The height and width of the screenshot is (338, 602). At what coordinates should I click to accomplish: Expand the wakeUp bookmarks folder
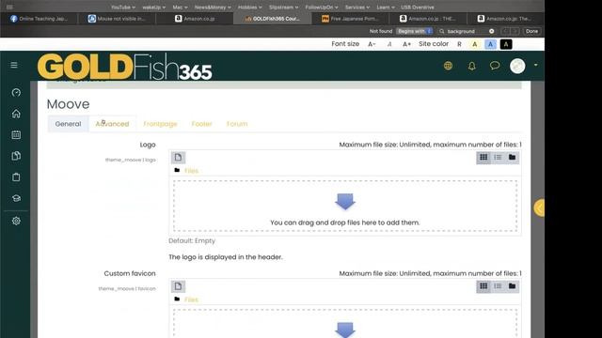(x=154, y=8)
